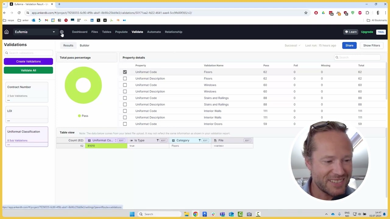Open the Notion bookmark icon
This screenshot has width=390, height=219.
point(59,20)
